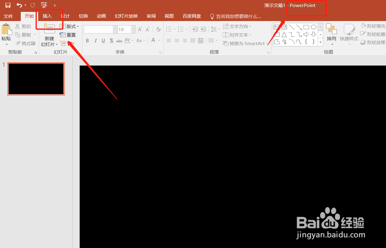Click the 告诉我您想要做什么 search box
The width and height of the screenshot is (386, 248).
click(x=235, y=16)
